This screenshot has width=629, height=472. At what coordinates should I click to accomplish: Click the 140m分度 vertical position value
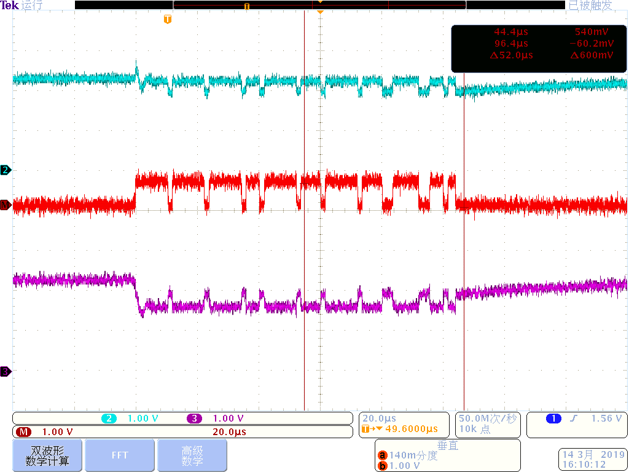pos(413,455)
